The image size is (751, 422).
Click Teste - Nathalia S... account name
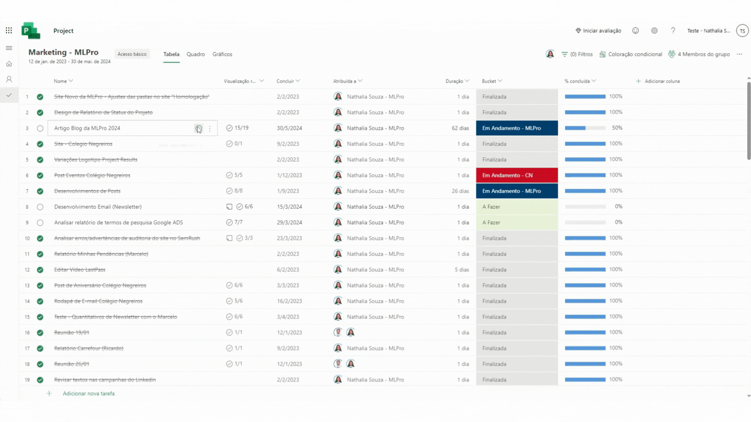pos(709,30)
